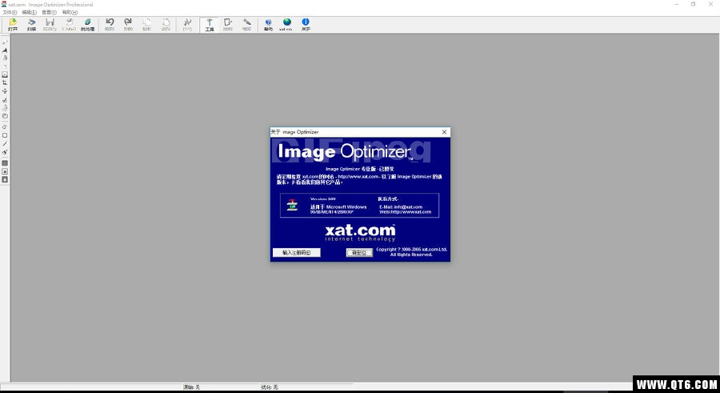Open the 帮助 (Help) menu in menu bar
This screenshot has height=393, width=720.
point(70,13)
